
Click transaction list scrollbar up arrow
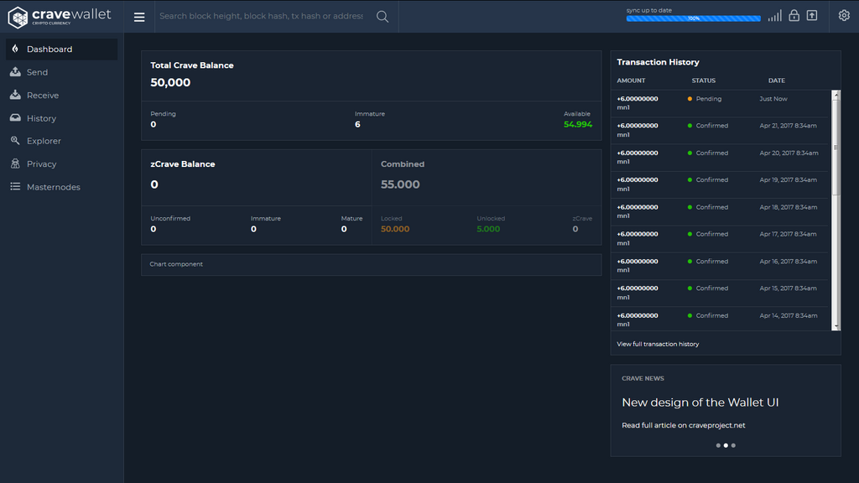pyautogui.click(x=836, y=95)
